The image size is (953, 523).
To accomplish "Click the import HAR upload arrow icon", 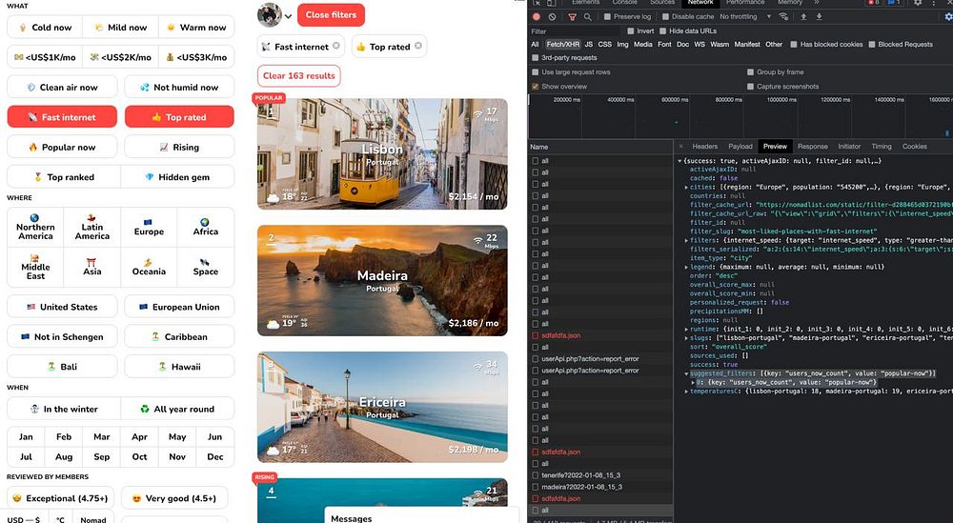I will click(803, 17).
